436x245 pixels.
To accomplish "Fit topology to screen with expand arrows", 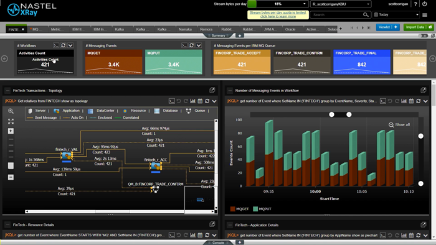I will click(11, 121).
